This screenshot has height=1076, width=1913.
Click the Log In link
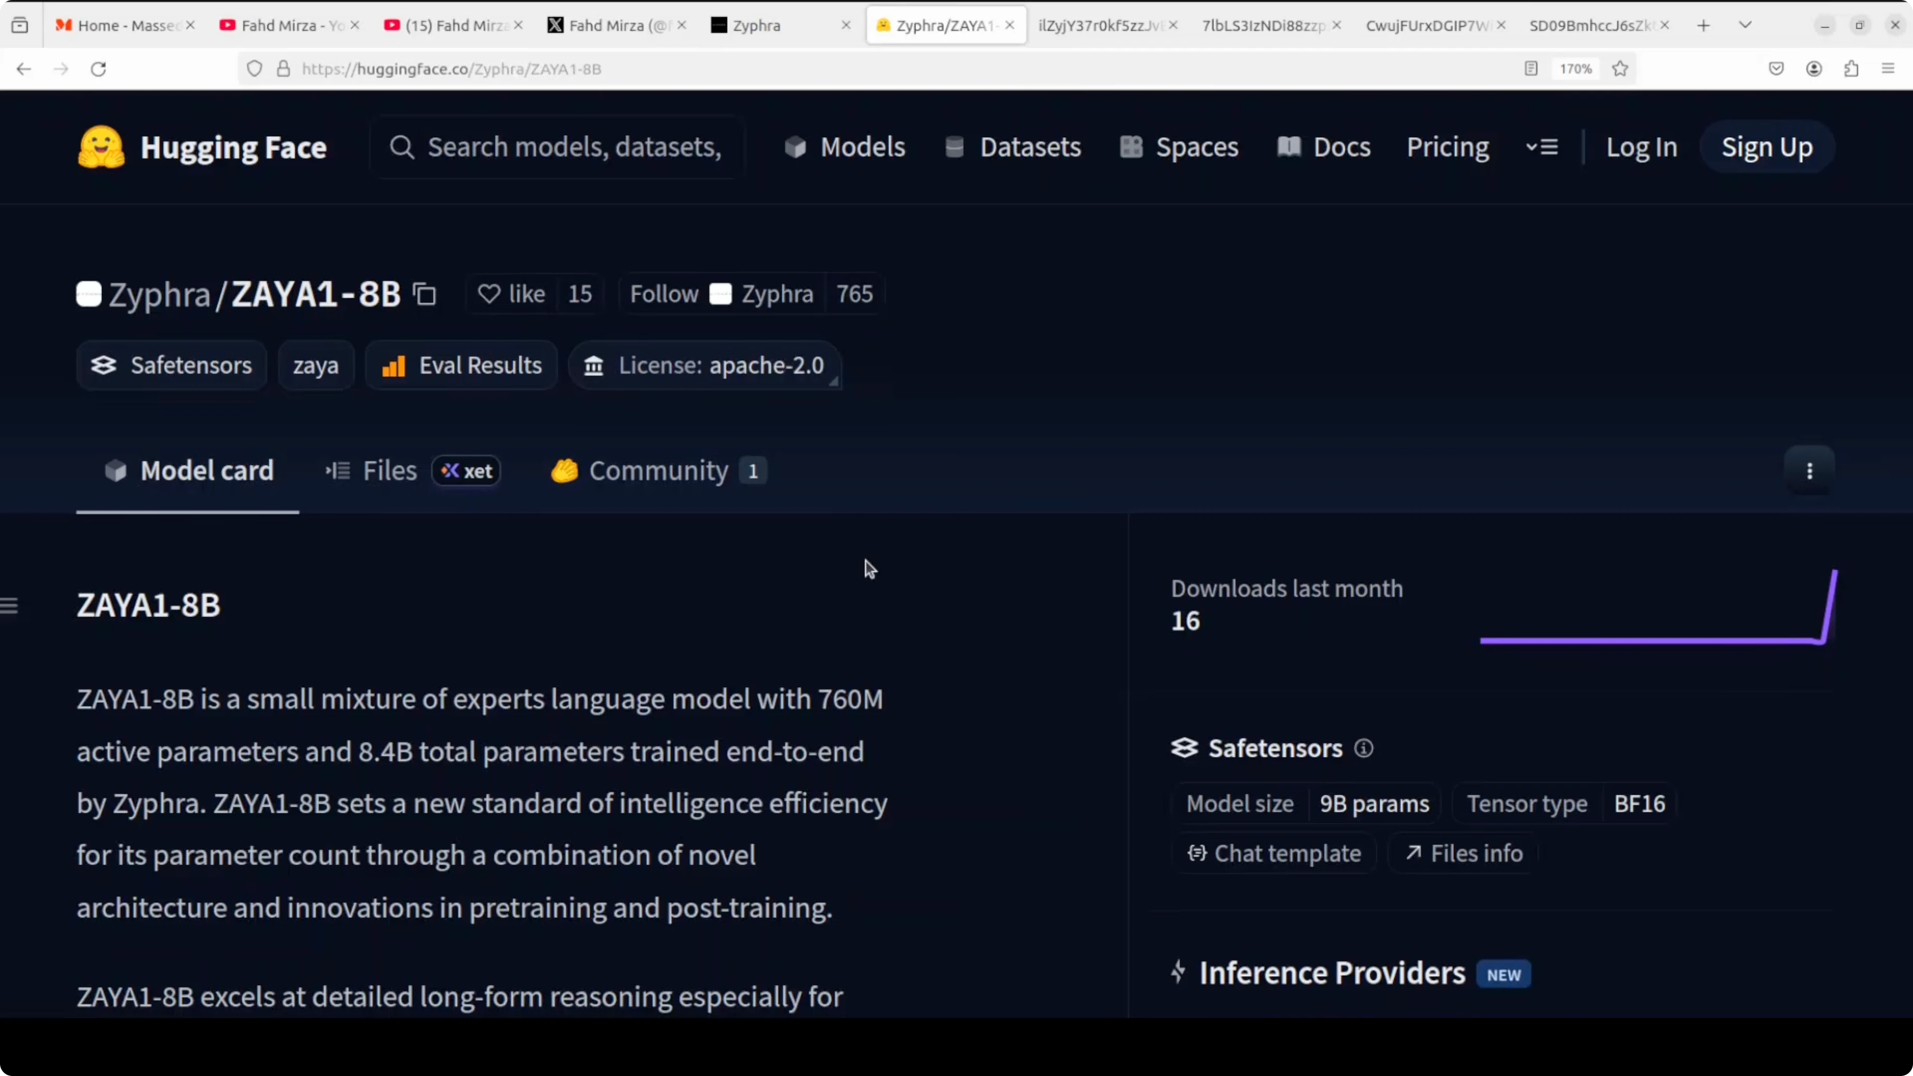click(x=1641, y=147)
